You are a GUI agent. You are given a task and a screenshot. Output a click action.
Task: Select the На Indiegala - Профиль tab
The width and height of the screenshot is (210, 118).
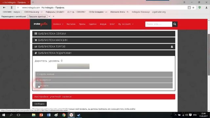coord(15,2)
